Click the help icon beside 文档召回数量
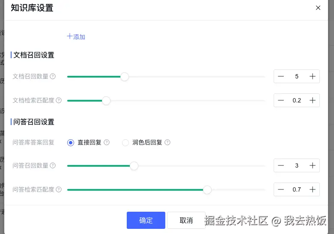 (x=53, y=76)
